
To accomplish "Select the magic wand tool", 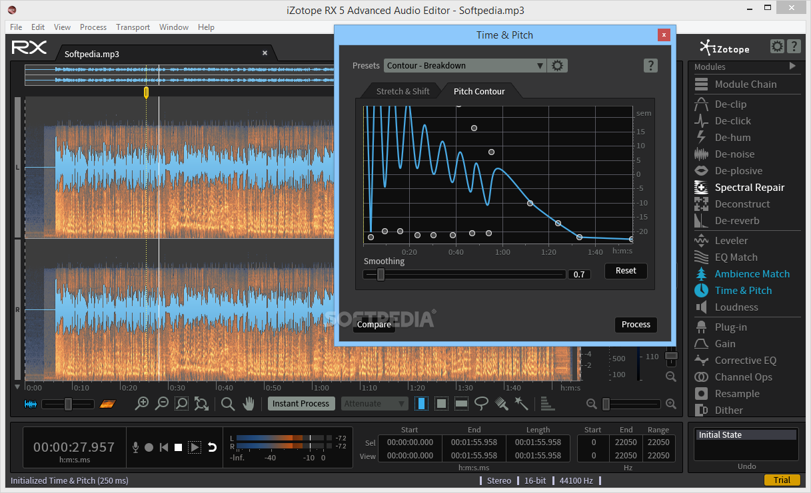I will pyautogui.click(x=522, y=403).
